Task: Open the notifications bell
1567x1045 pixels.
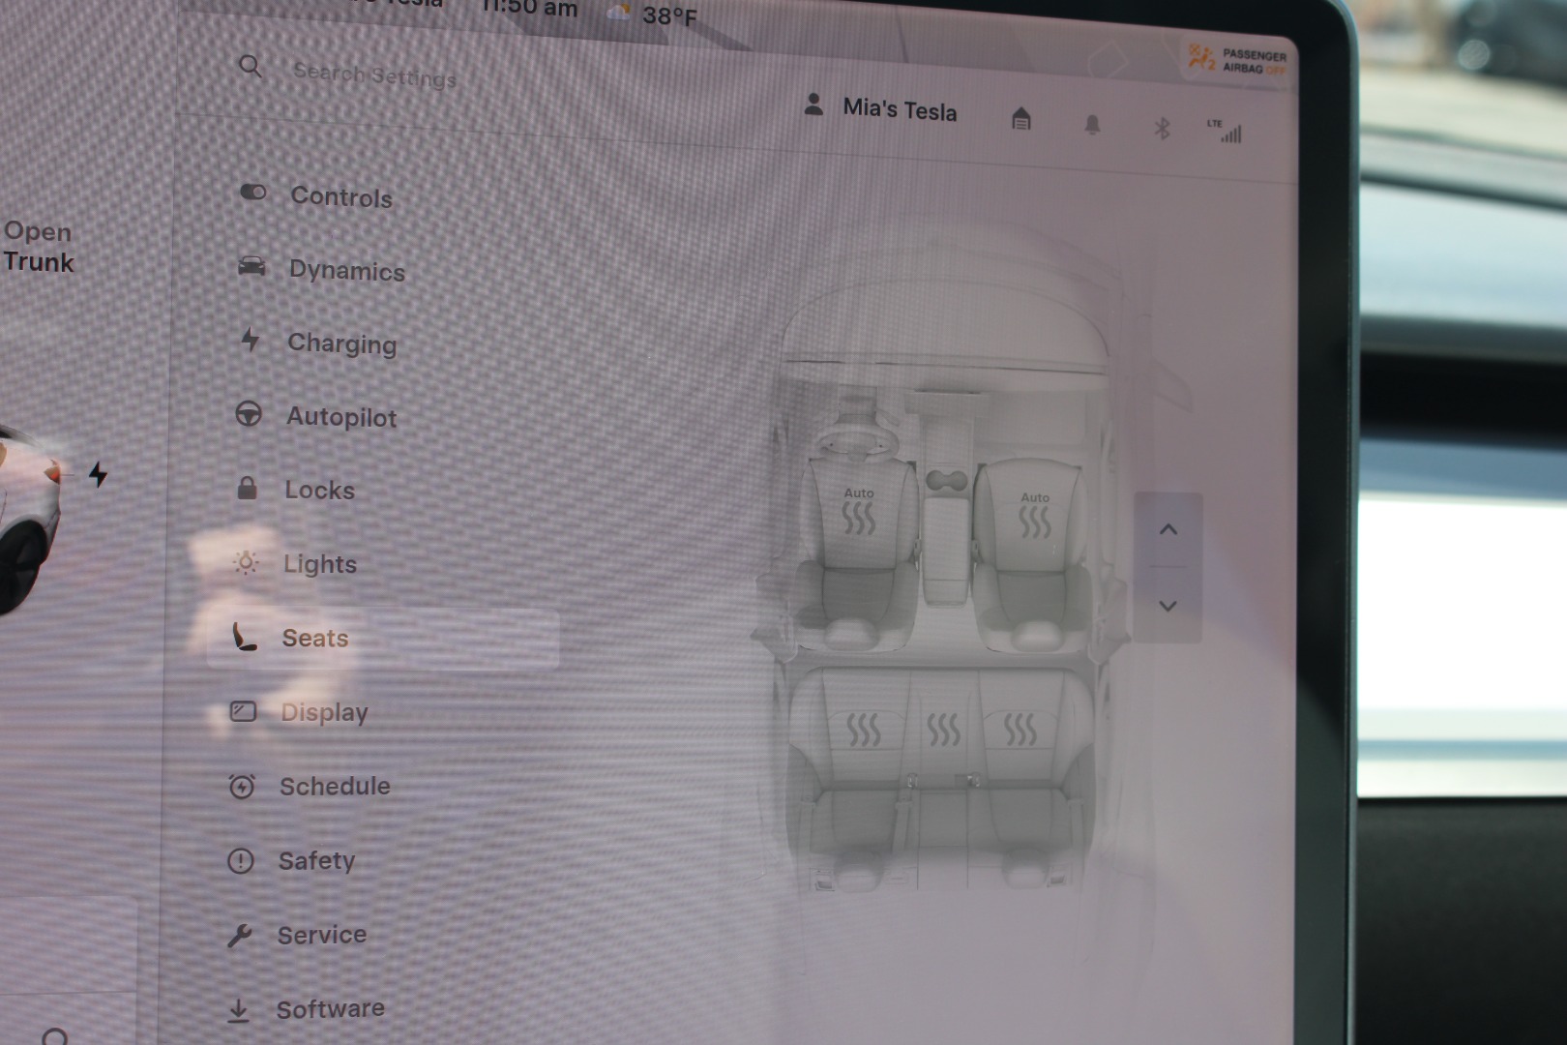Action: [x=1092, y=125]
